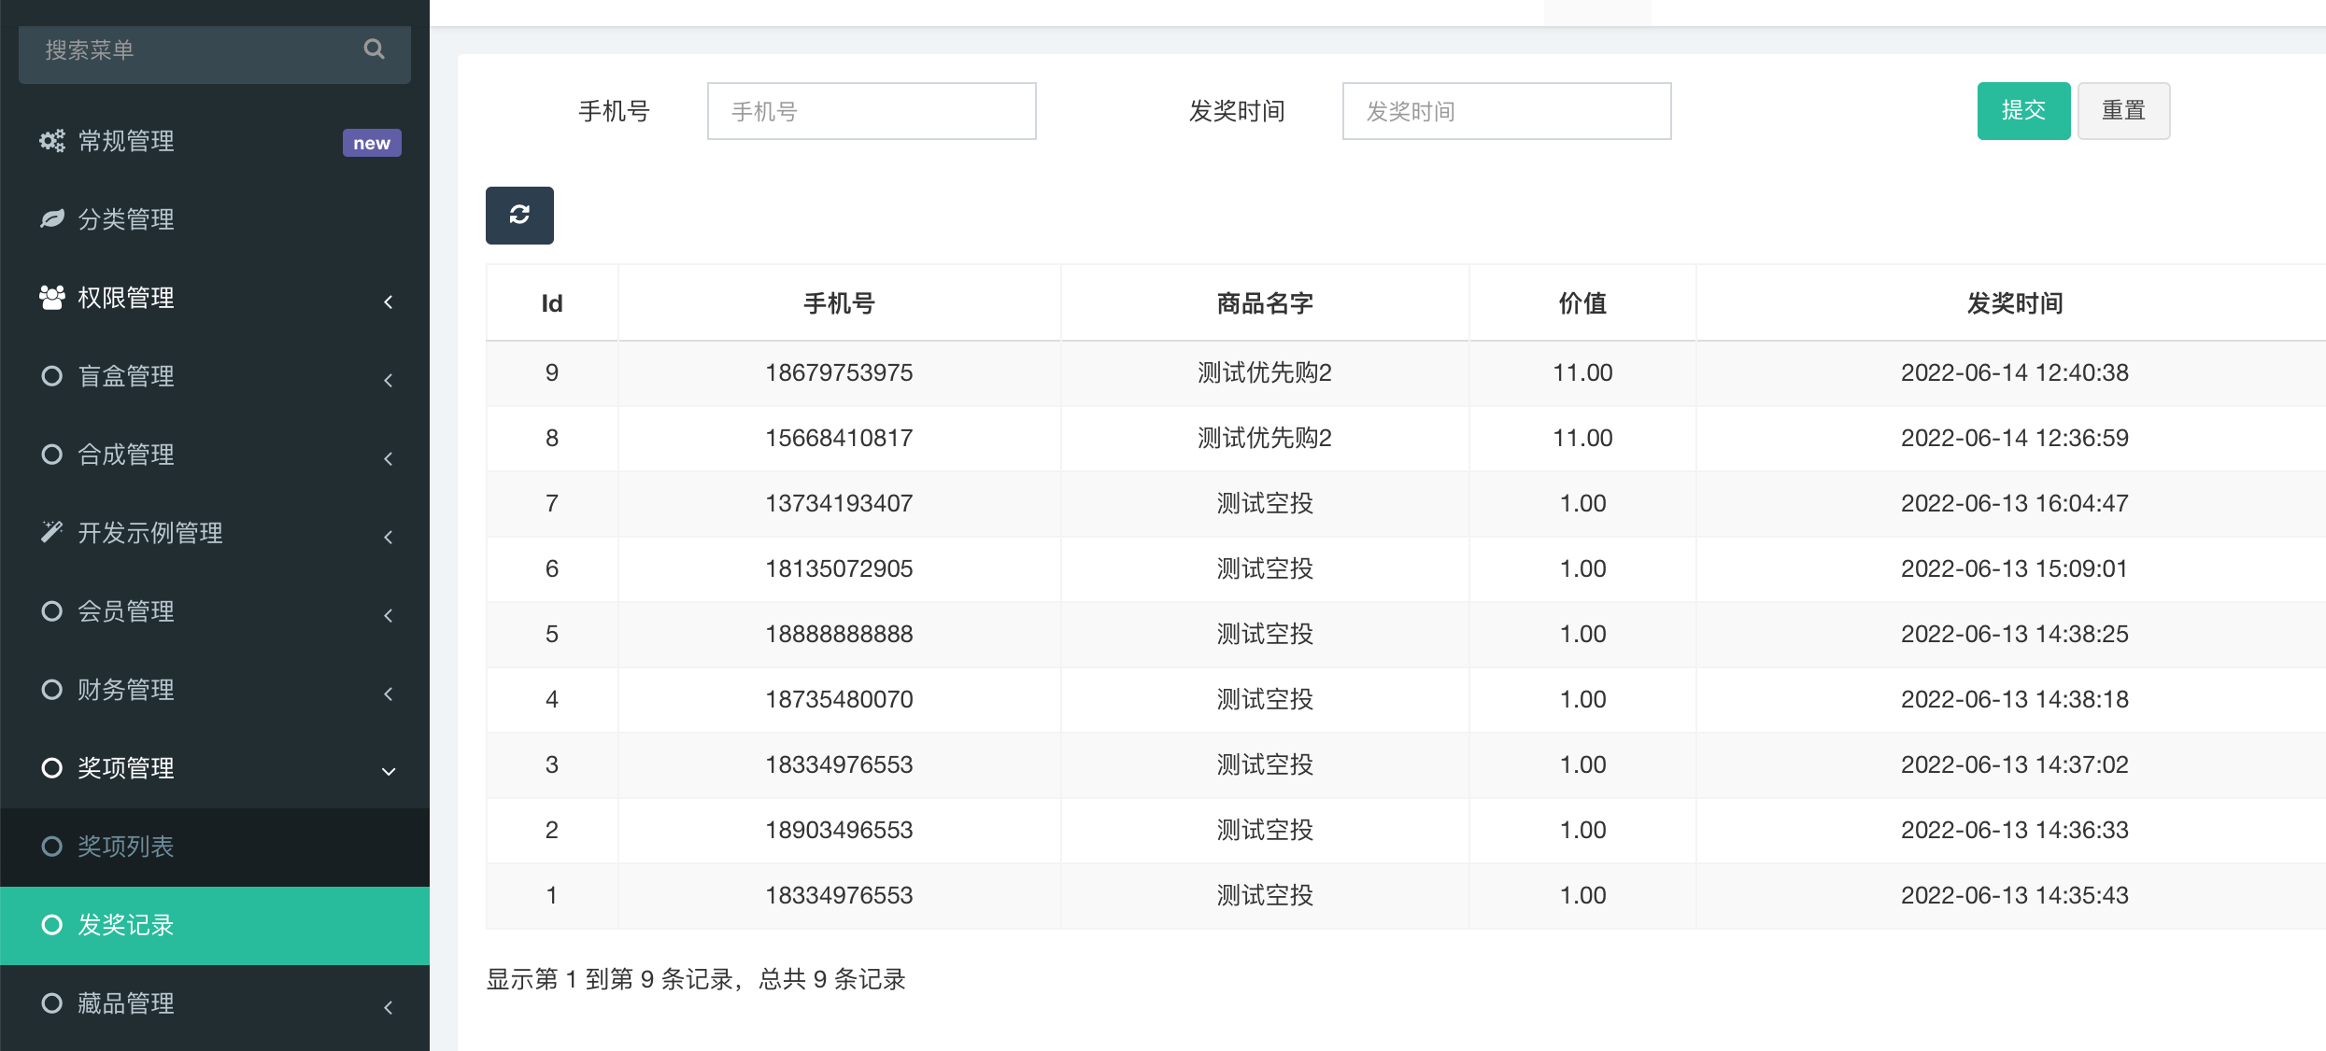The height and width of the screenshot is (1051, 2326).
Task: Click the magic wand icon beside 开发示例管理
Action: pyautogui.click(x=52, y=532)
